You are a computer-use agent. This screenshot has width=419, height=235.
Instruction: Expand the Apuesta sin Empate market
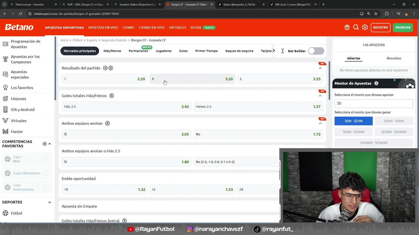169,206
